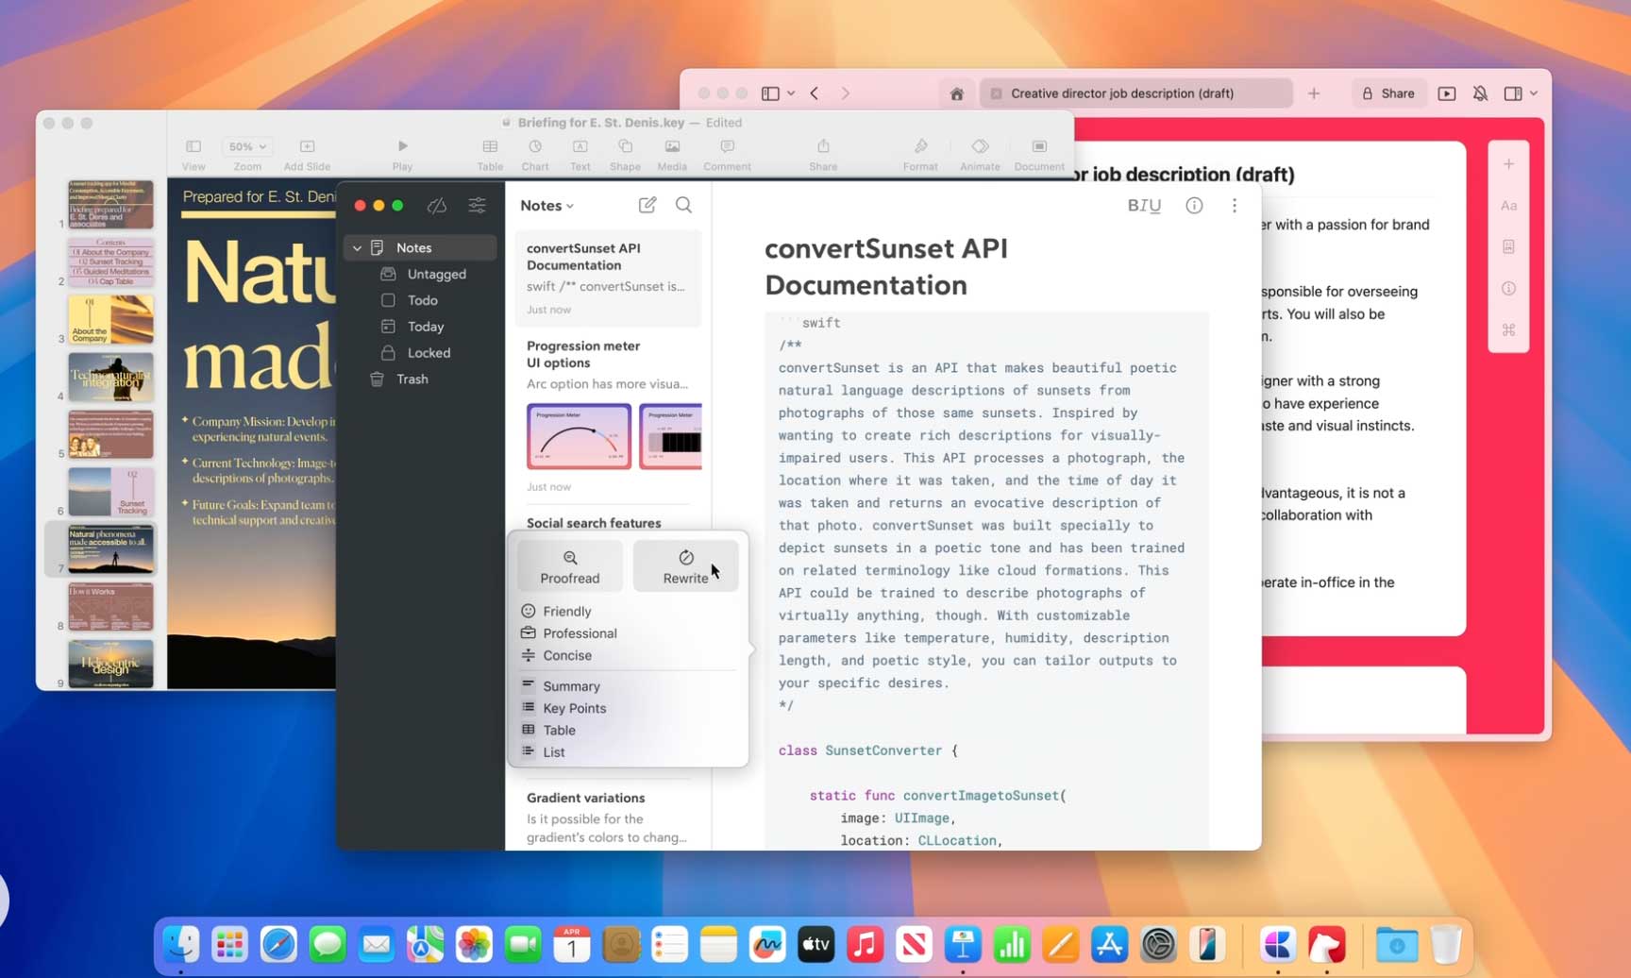Open the right panel layout dropdown chevron
The width and height of the screenshot is (1631, 978).
[1534, 93]
